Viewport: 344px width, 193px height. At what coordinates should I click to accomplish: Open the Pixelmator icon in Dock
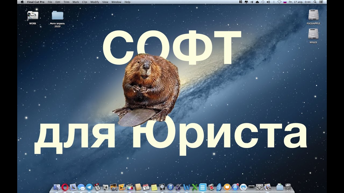(x=122, y=187)
